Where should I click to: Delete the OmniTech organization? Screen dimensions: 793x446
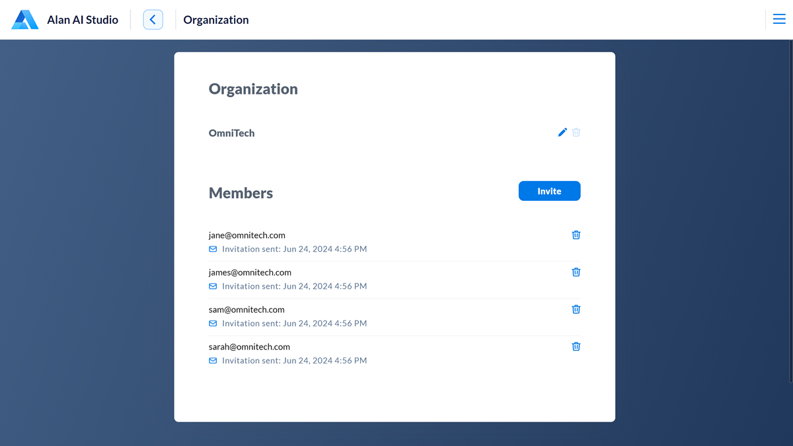coord(576,132)
